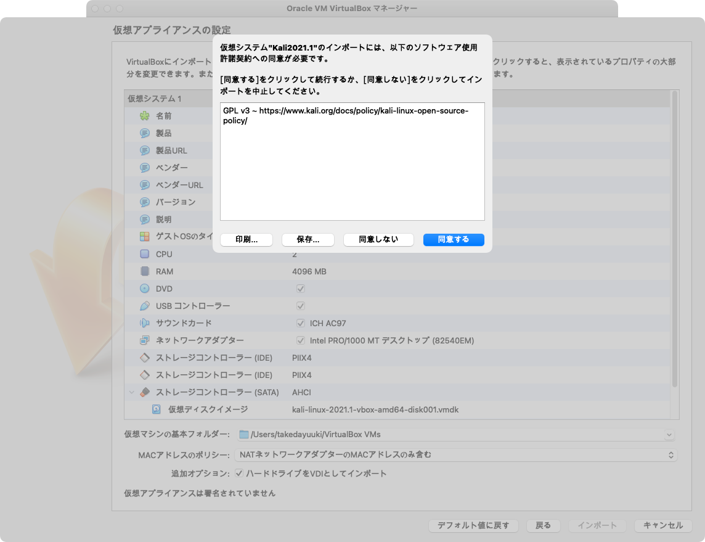
Task: Click the 戻る button
Action: click(x=543, y=525)
